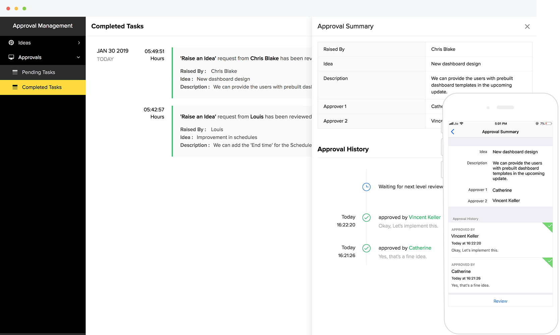Select Completed Tasks in the sidebar

tap(42, 87)
